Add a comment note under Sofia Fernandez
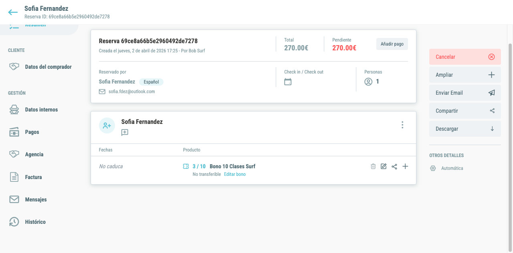The width and height of the screenshot is (513, 253). (125, 132)
